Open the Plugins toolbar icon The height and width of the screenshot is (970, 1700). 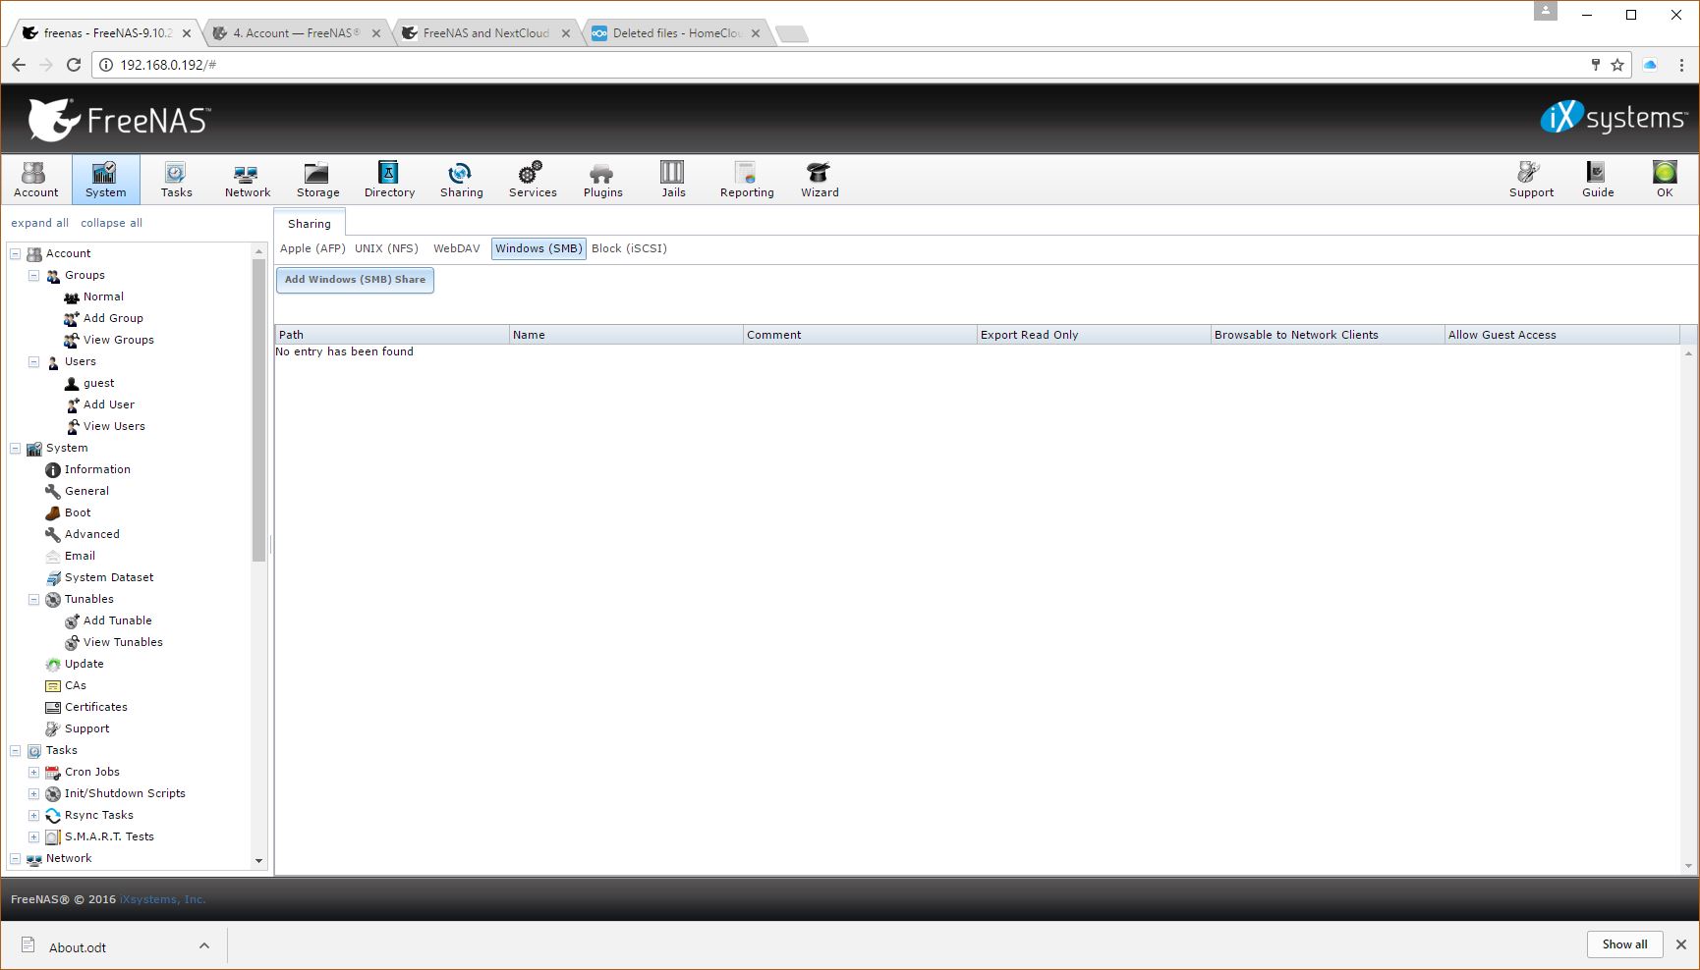click(602, 180)
